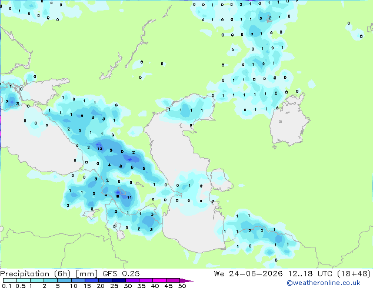The width and height of the screenshot is (373, 288).
Task: Click the '12..18 UTC' time range text
Action: click(x=309, y=274)
